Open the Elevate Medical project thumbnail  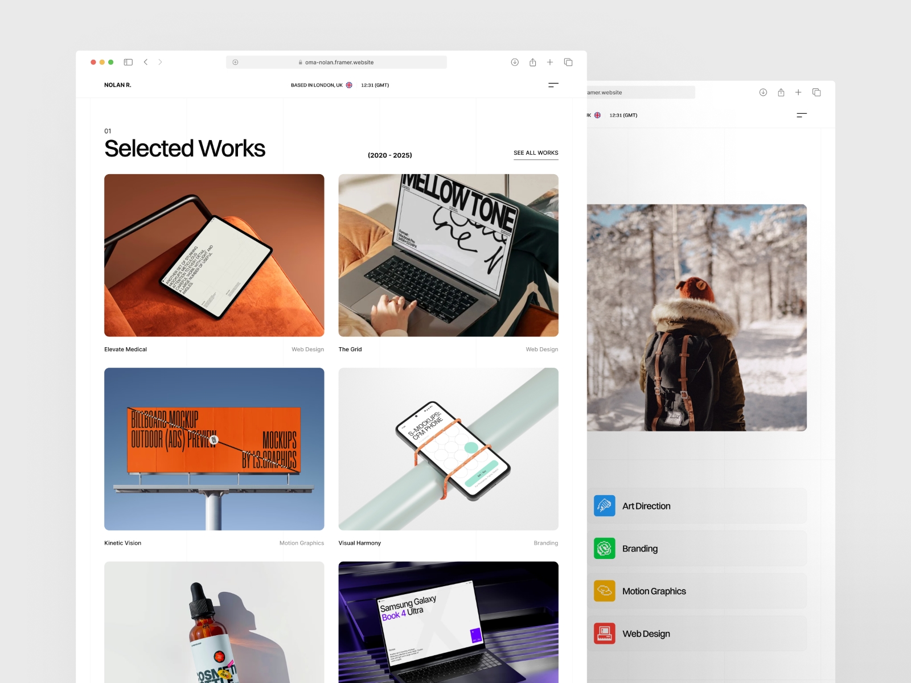click(214, 255)
